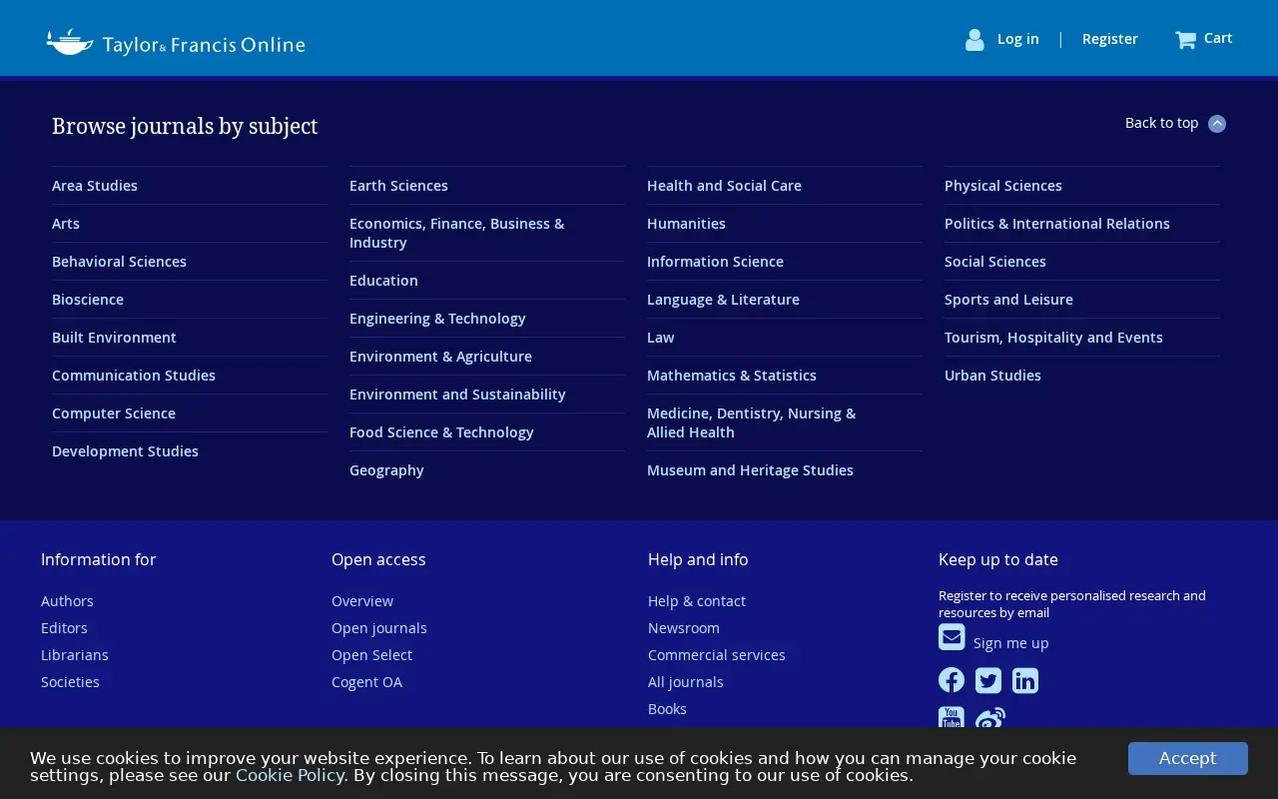Screen dimensions: 1278x799
Task: Open the Cart link text
Action: pyautogui.click(x=1218, y=38)
